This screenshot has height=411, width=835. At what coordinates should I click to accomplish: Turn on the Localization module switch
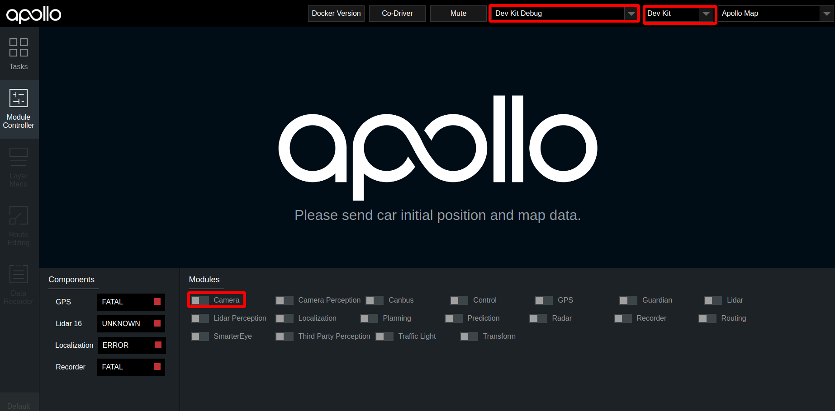tap(284, 318)
